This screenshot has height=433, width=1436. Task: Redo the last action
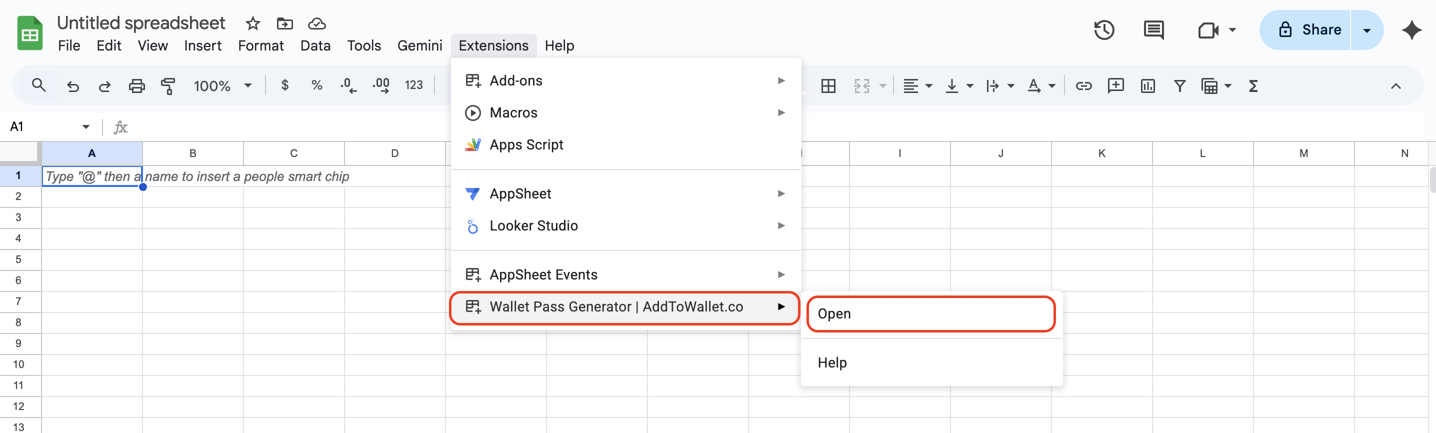click(x=104, y=86)
